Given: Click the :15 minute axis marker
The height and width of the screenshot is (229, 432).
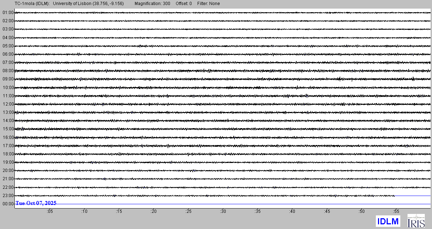Looking at the screenshot, I should tap(119, 212).
